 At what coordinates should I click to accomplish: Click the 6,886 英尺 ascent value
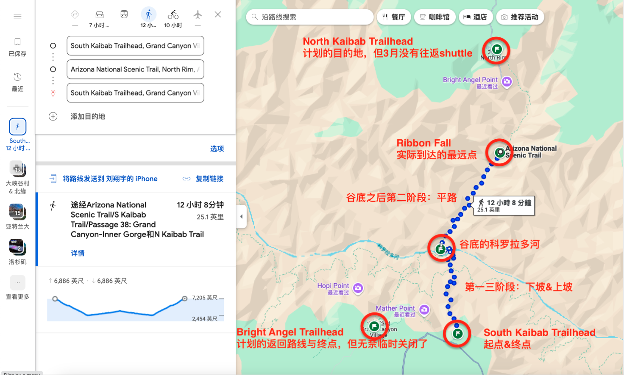[69, 281]
